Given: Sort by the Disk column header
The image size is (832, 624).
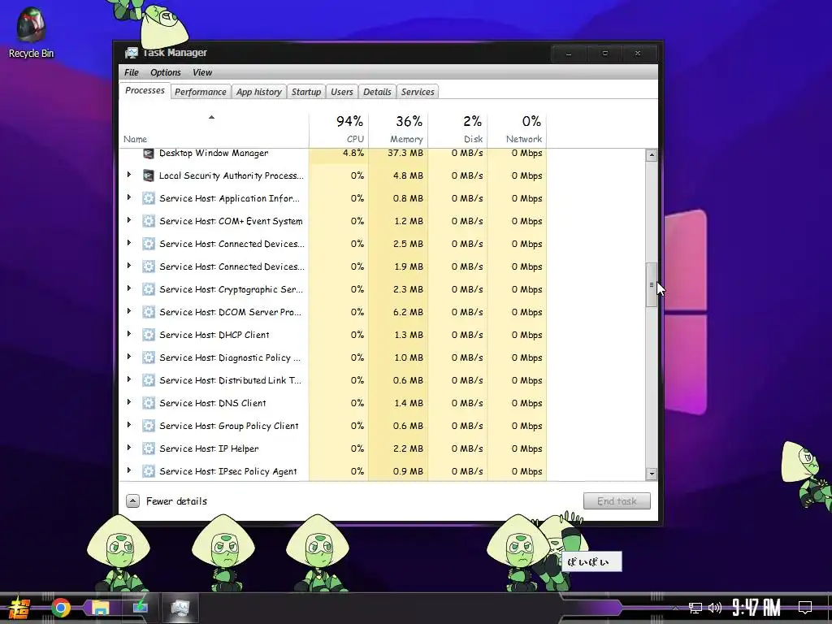Looking at the screenshot, I should point(458,130).
